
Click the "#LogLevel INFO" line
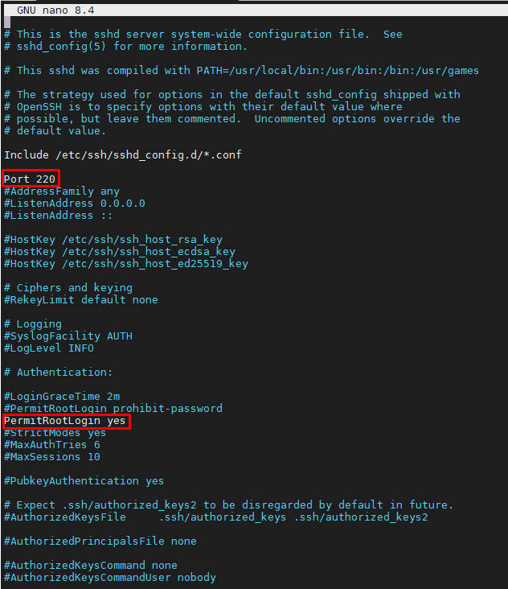coord(49,348)
